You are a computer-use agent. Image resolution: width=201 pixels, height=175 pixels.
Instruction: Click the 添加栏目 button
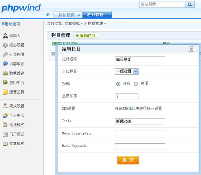[86, 36]
